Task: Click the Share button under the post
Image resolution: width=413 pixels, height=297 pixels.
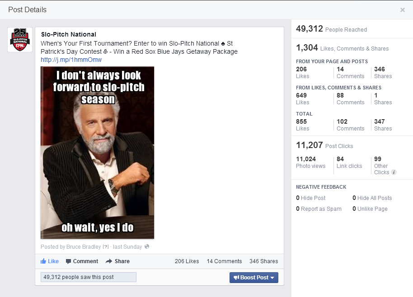Action: pyautogui.click(x=118, y=261)
